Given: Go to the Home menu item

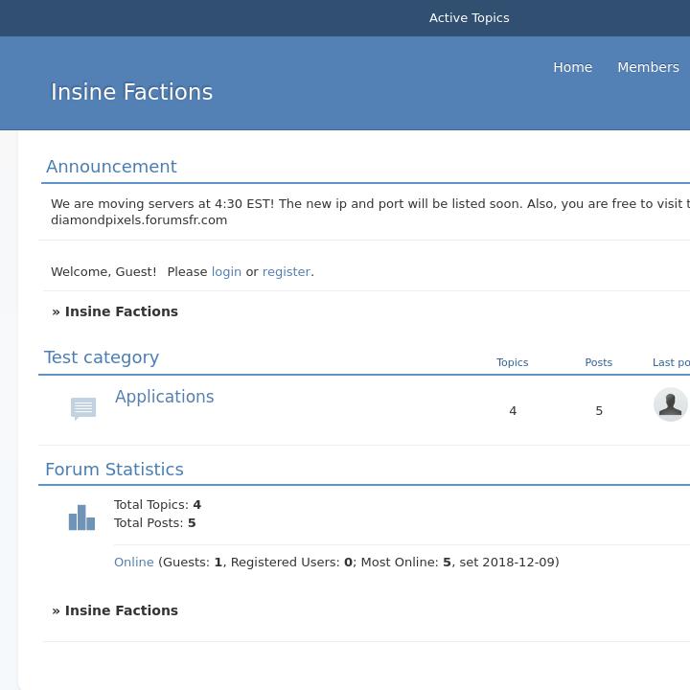Looking at the screenshot, I should (x=572, y=67).
